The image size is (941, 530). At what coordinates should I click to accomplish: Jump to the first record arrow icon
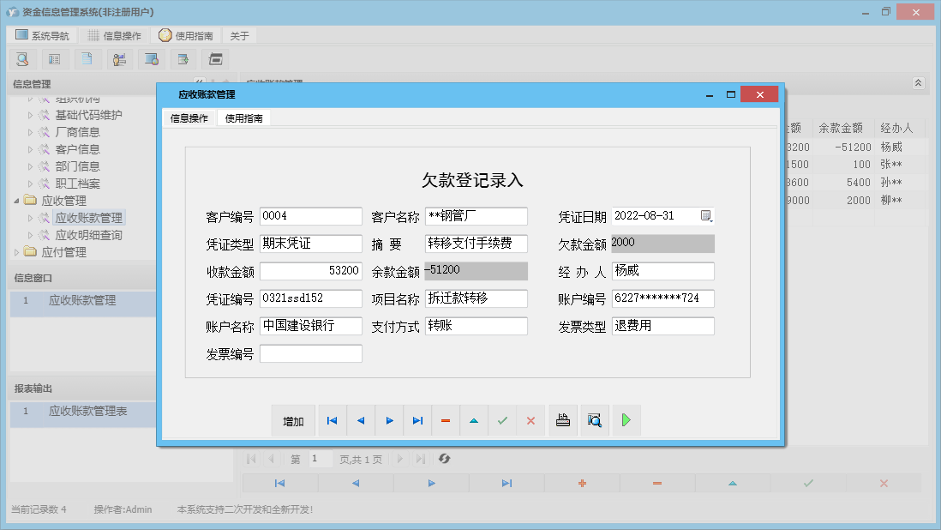(x=332, y=420)
